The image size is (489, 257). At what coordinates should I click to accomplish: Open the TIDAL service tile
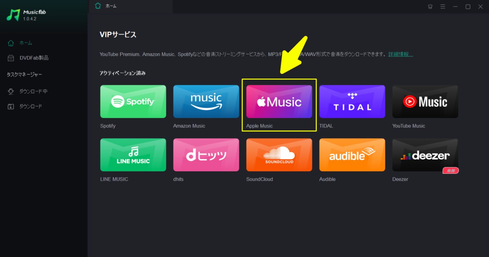click(x=352, y=102)
